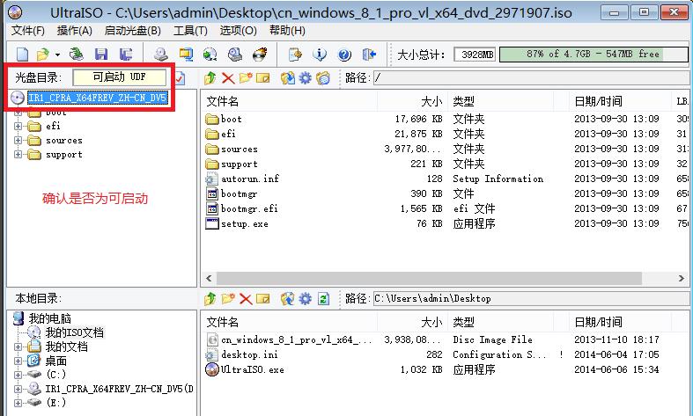Expand the efi folder in tree
Viewport: 693px width, 416px height.
(18, 127)
